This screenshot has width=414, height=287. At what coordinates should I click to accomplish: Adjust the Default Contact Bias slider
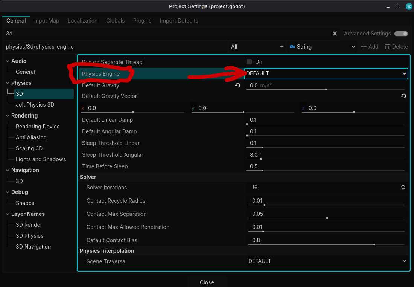(x=326, y=244)
